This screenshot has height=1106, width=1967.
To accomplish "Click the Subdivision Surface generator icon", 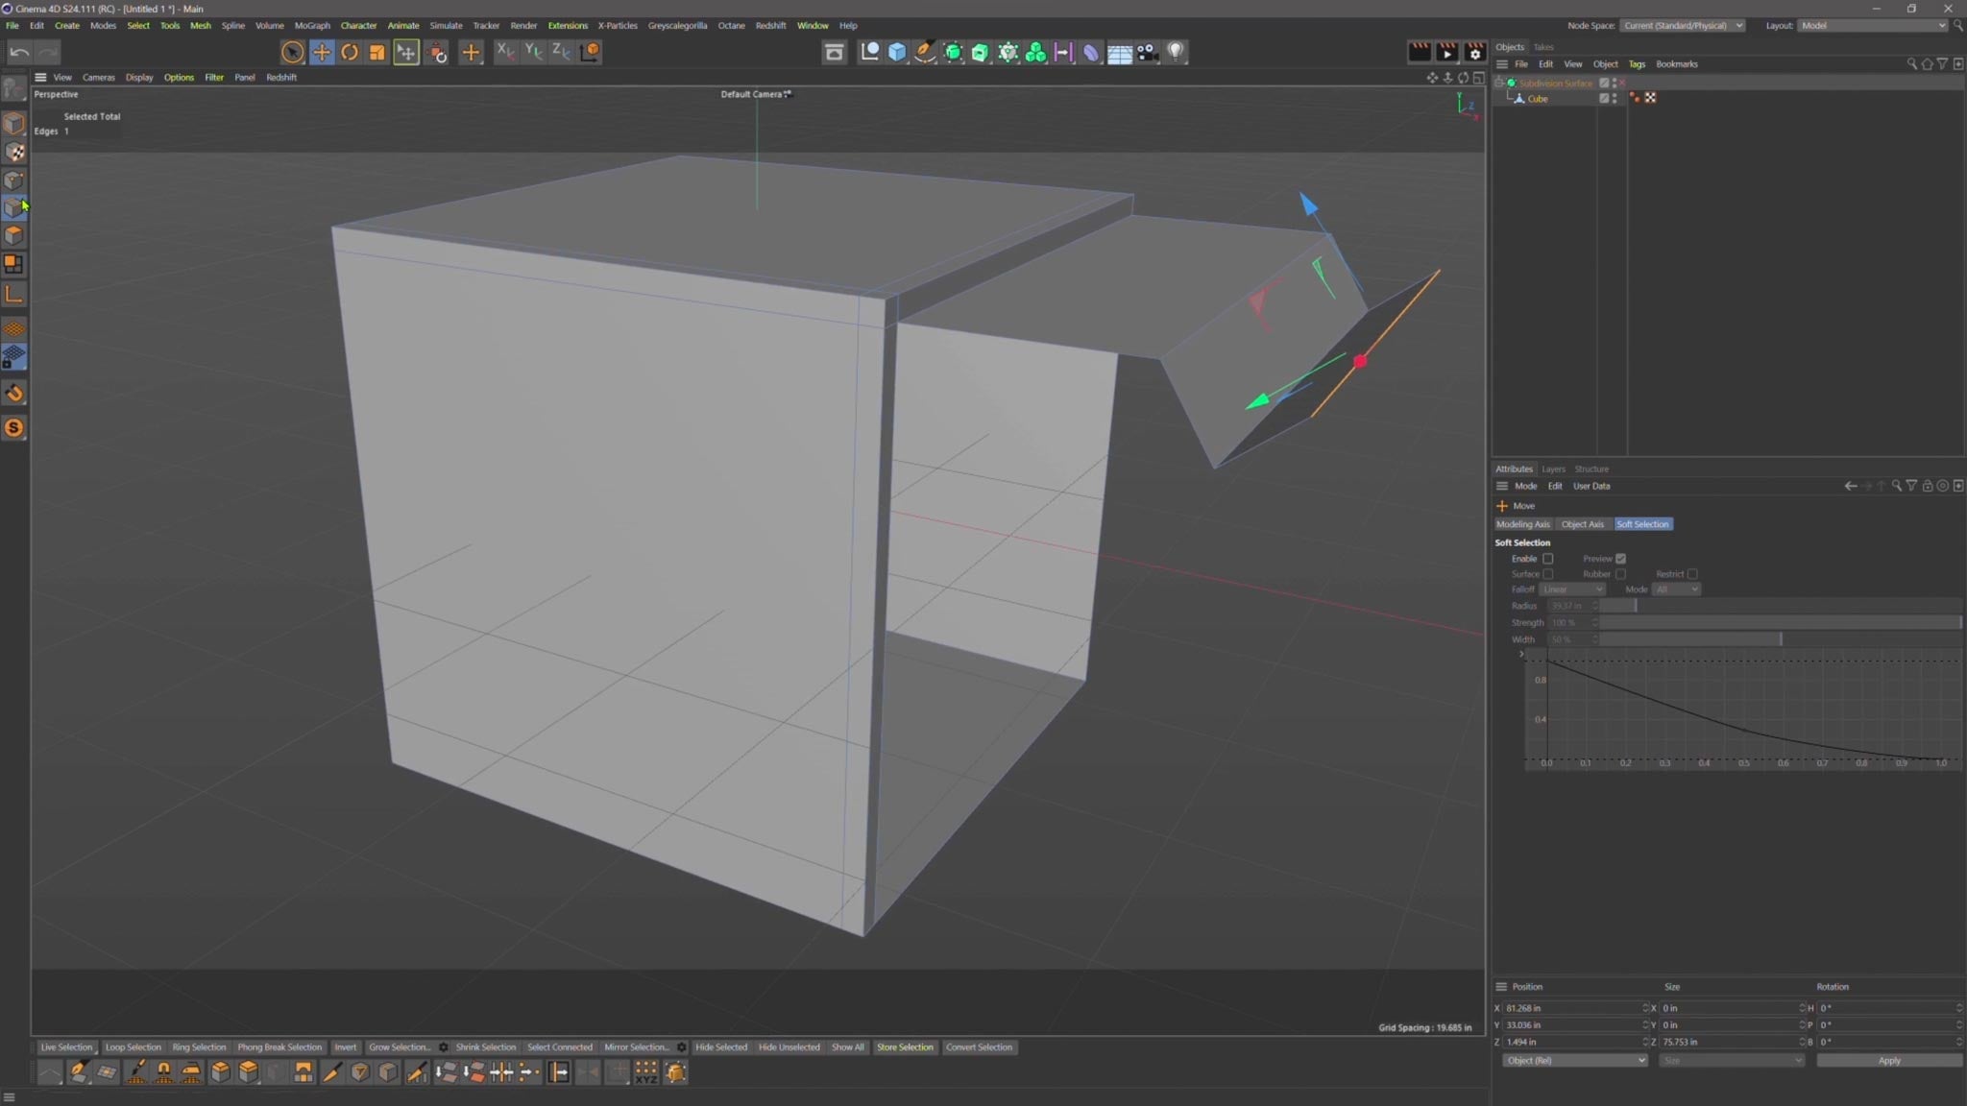I will click(x=952, y=52).
